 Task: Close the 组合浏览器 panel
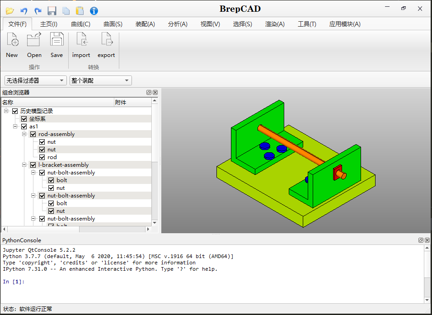point(155,93)
